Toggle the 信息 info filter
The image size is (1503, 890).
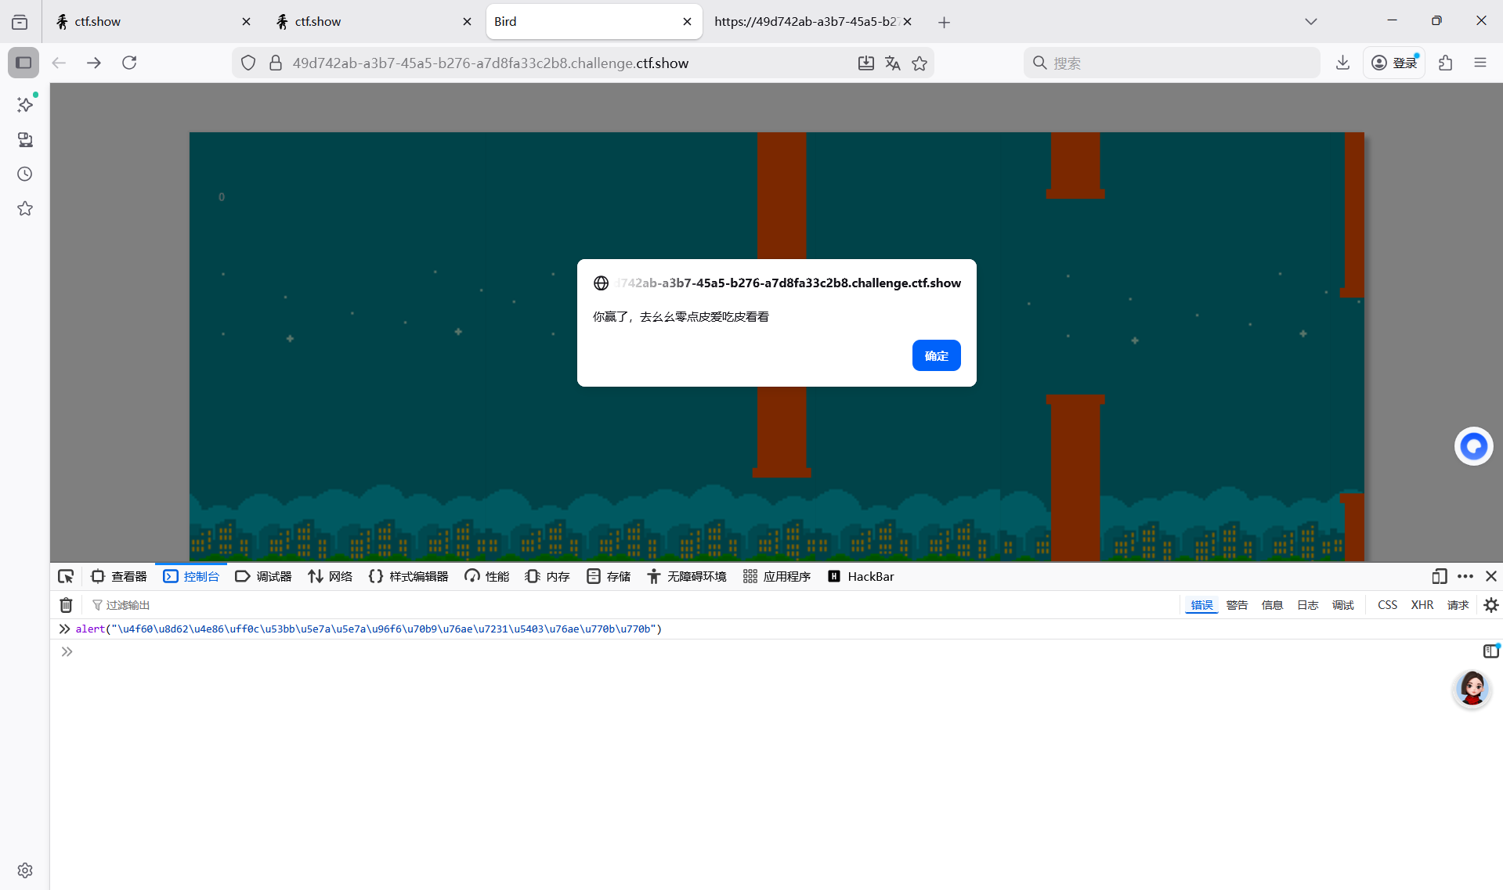pos(1272,605)
